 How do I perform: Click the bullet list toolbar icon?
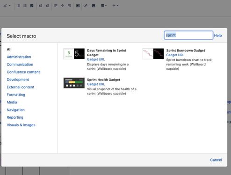[x=18, y=6]
